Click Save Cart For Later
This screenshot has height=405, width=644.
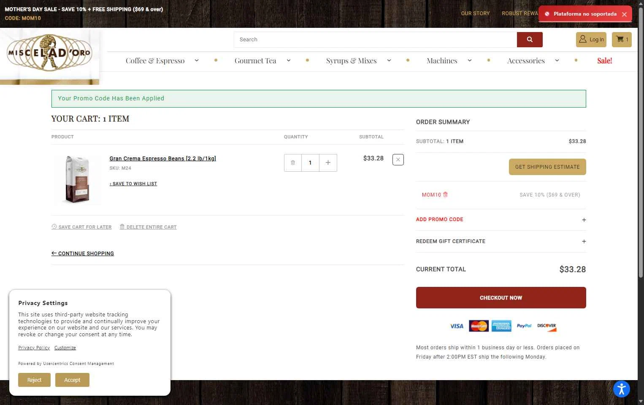click(81, 227)
